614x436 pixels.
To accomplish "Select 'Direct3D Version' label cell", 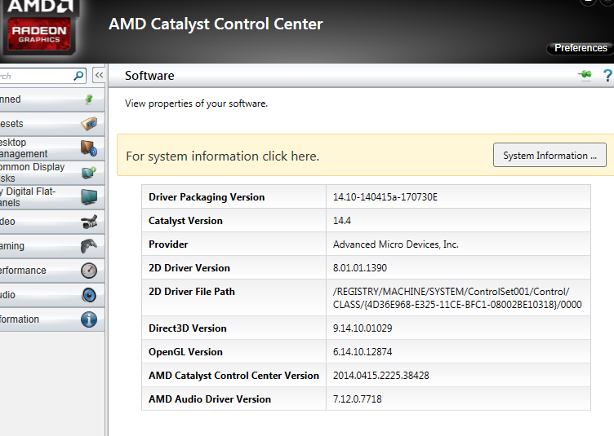I will (x=234, y=328).
